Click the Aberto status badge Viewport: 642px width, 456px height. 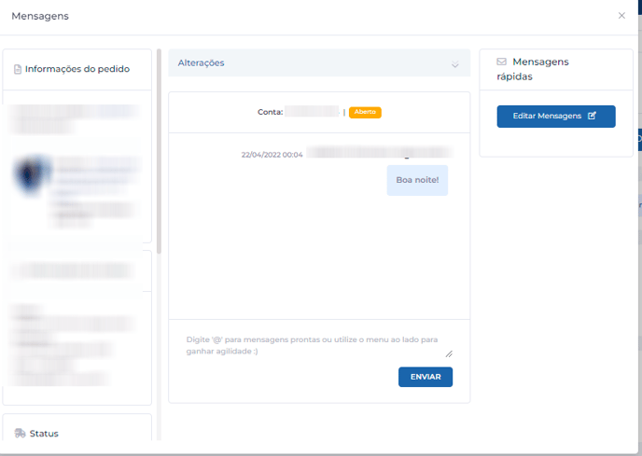[365, 112]
